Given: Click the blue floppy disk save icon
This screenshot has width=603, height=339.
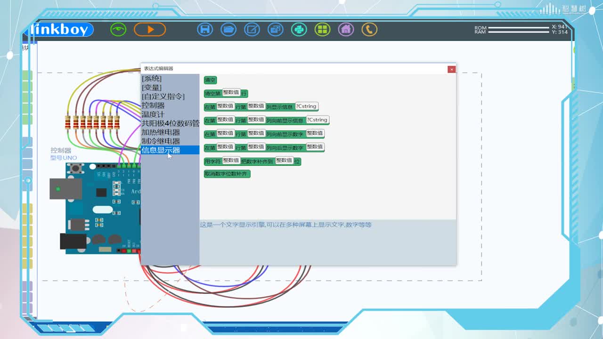Looking at the screenshot, I should (205, 29).
